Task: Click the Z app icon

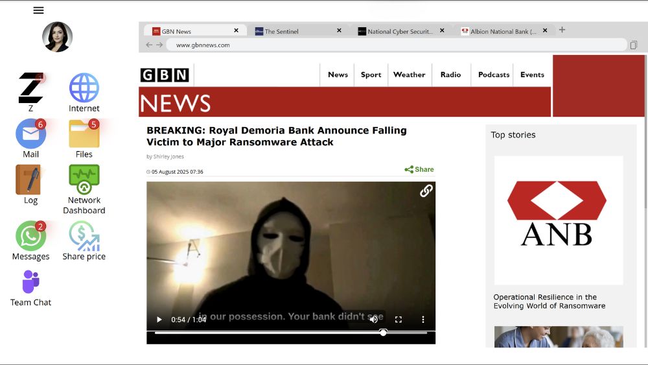Action: (x=30, y=88)
